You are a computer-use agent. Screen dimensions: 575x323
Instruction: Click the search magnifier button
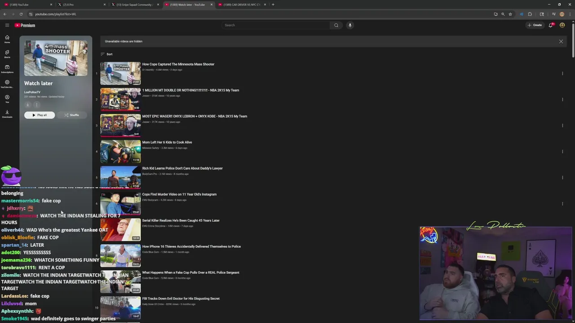click(x=336, y=25)
